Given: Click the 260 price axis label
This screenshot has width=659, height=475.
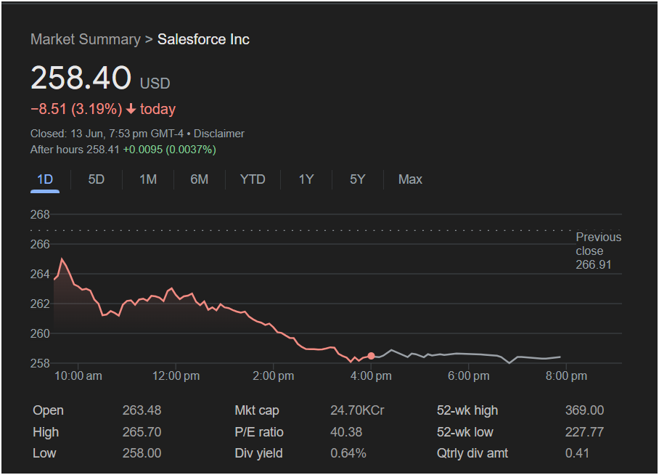Looking at the screenshot, I should point(40,333).
